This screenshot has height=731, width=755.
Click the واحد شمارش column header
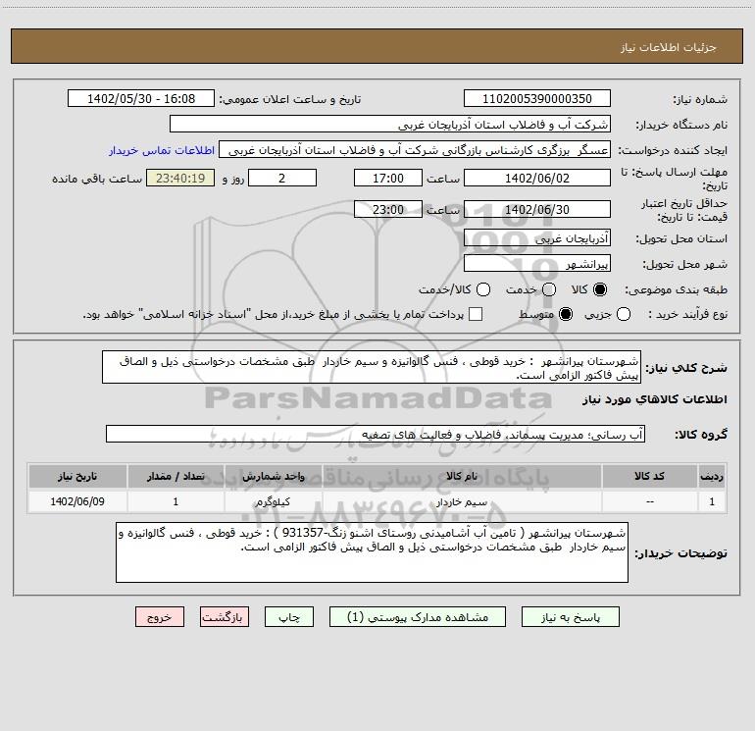point(273,477)
